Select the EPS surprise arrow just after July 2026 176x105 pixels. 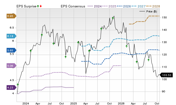click(x=148, y=60)
